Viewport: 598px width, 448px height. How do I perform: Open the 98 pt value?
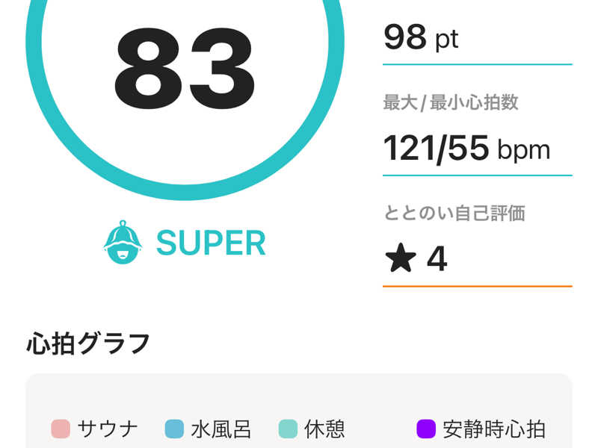click(421, 37)
